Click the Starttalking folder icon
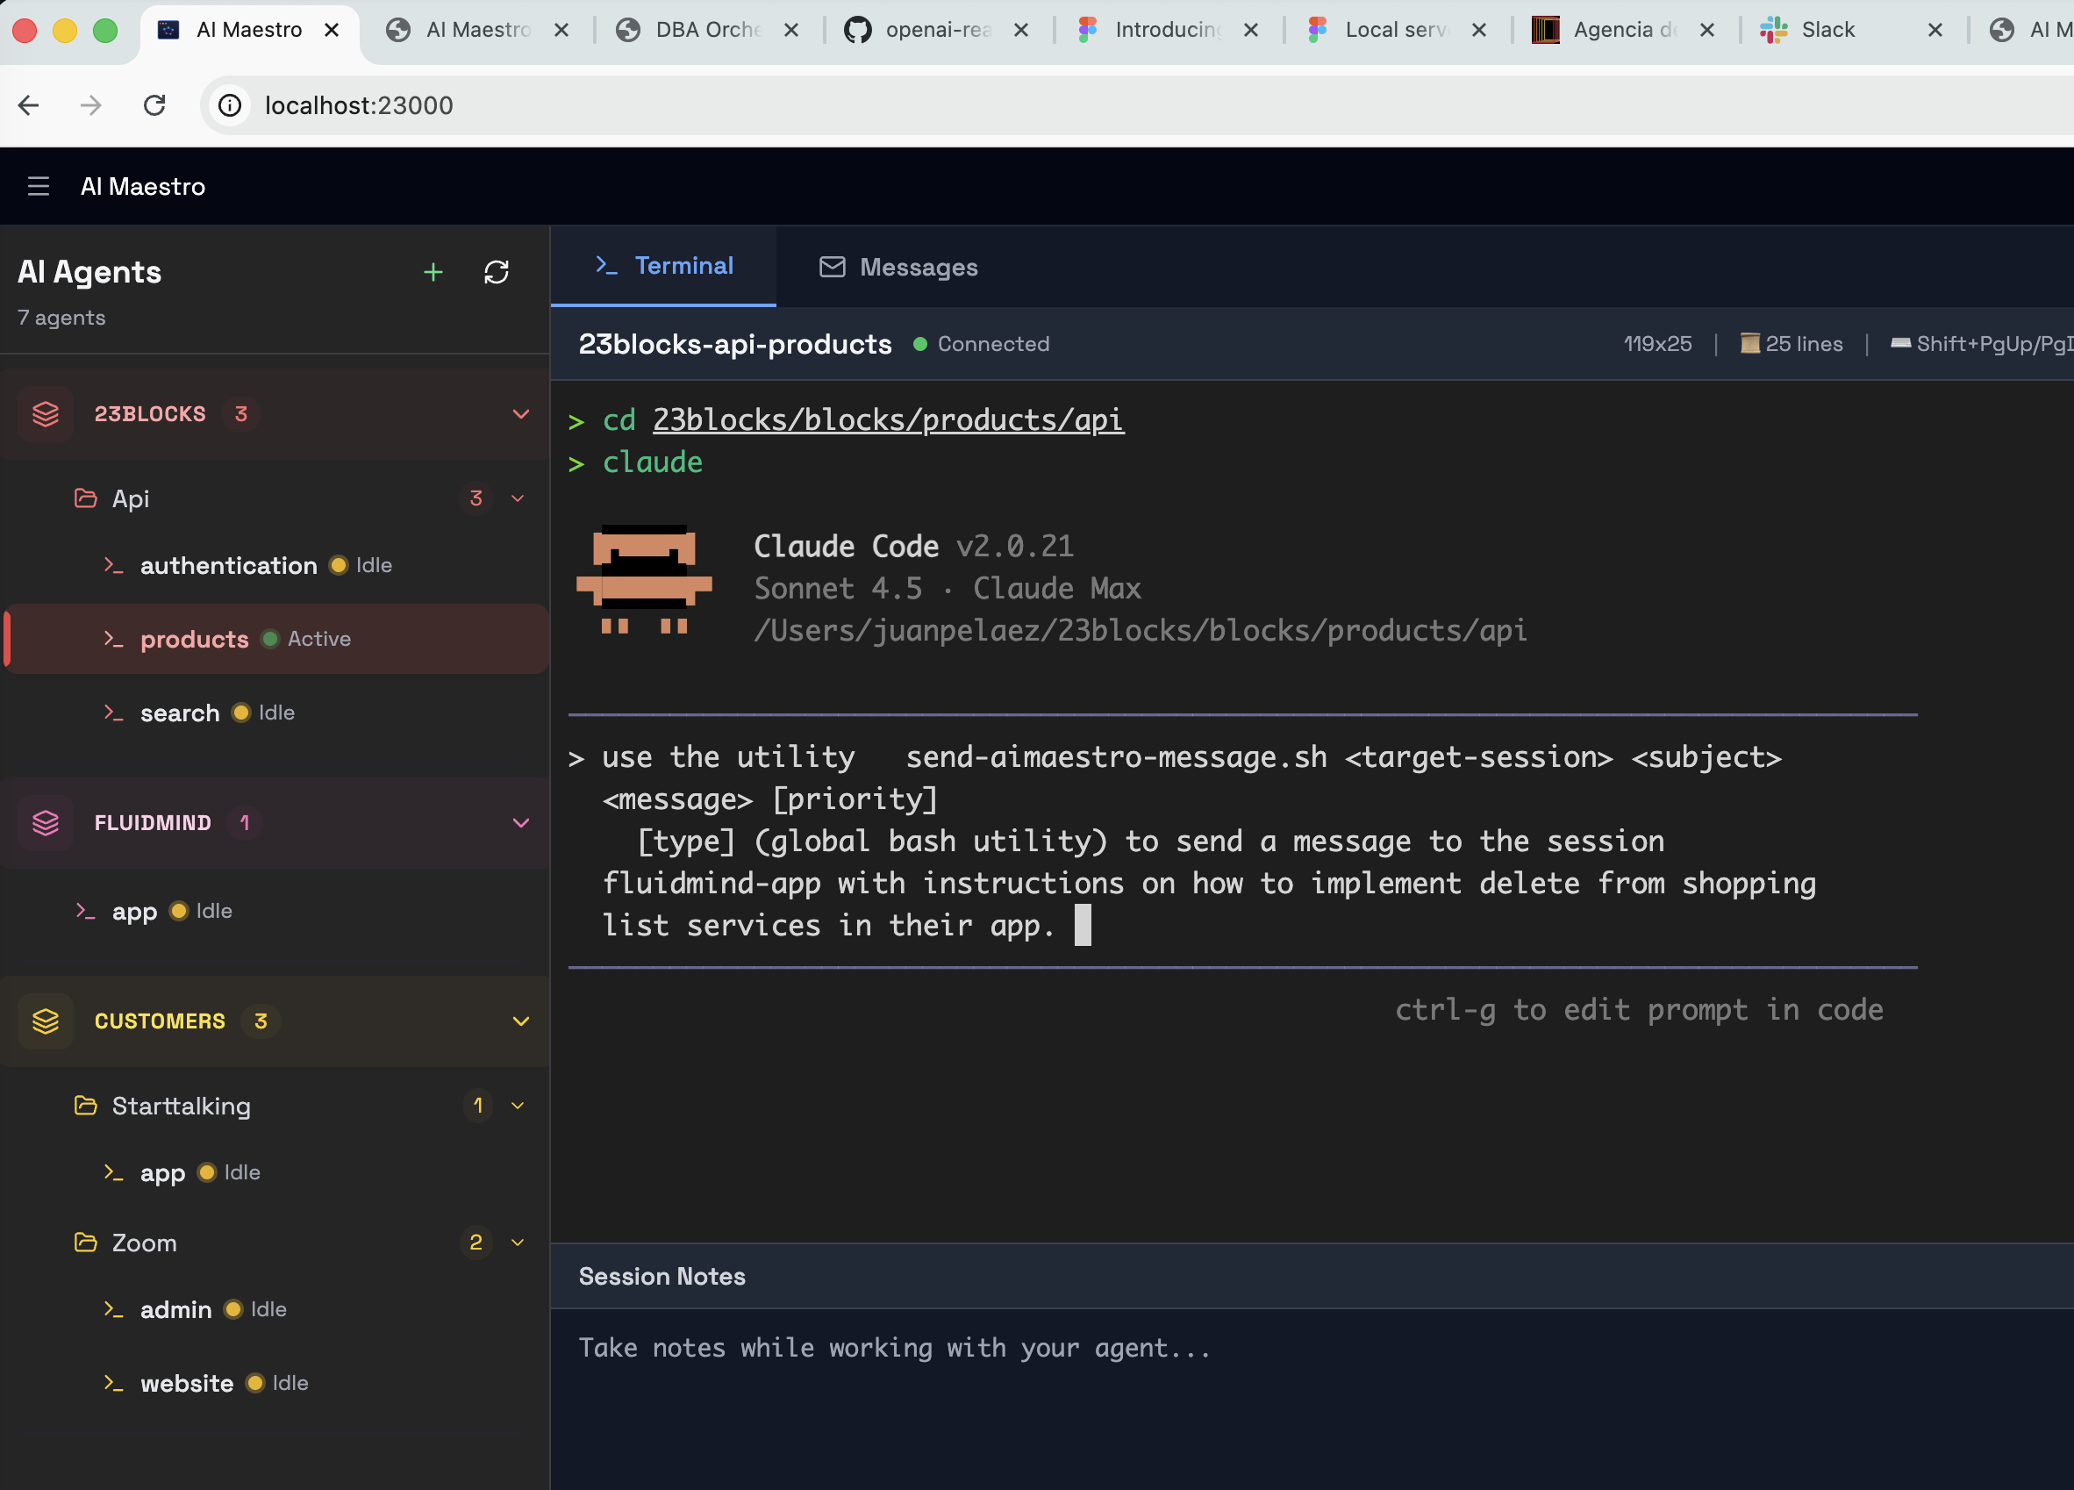Viewport: 2074px width, 1490px height. click(x=86, y=1105)
